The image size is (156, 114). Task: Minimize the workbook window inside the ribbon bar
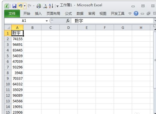(x=142, y=14)
